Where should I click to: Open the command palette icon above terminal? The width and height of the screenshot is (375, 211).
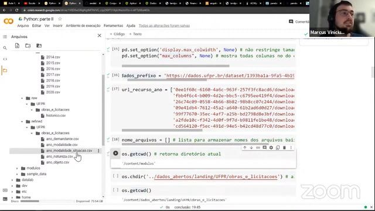click(5, 190)
